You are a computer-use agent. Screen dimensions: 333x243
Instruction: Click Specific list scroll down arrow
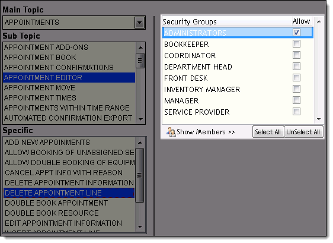pos(140,227)
